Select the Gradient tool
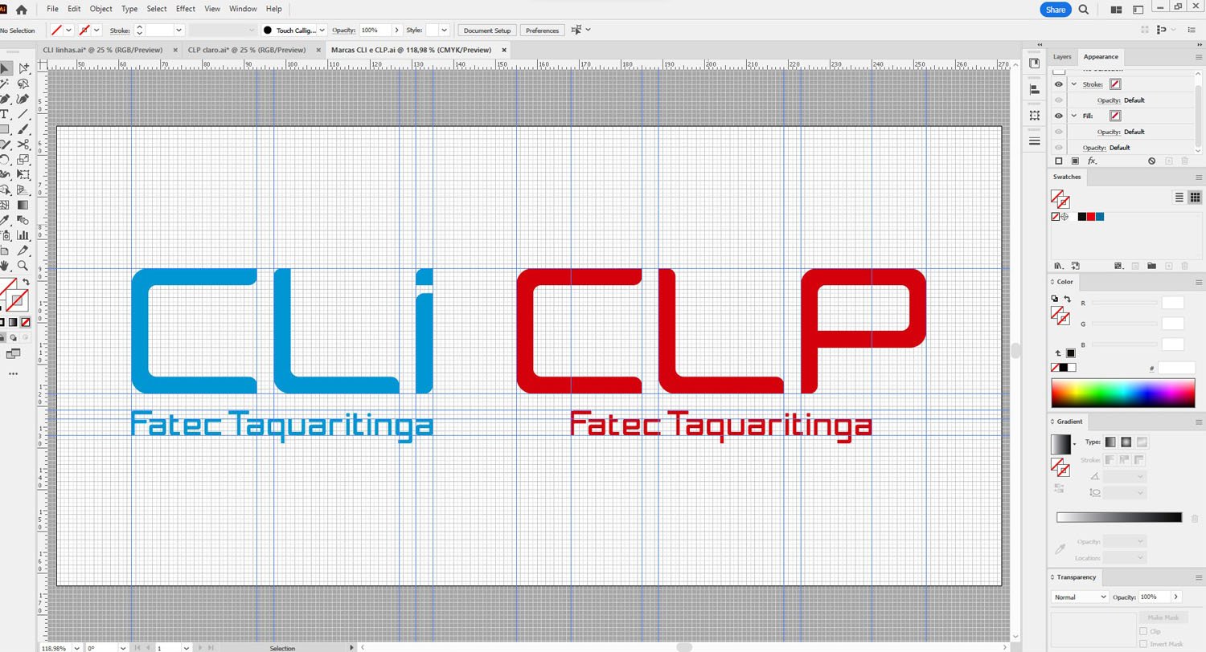1206x652 pixels. pos(23,205)
